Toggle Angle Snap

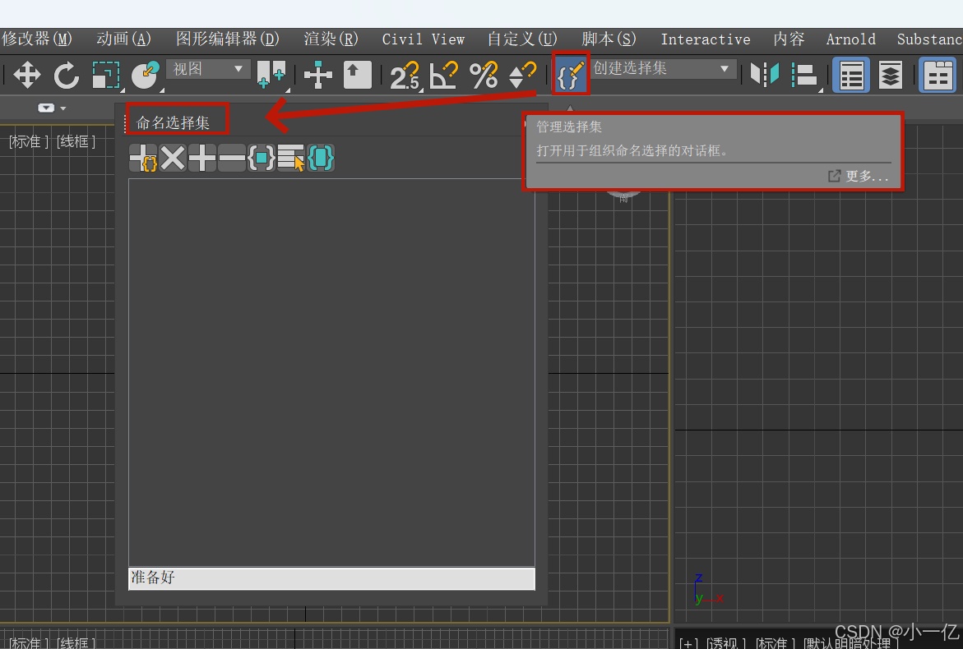pos(444,75)
